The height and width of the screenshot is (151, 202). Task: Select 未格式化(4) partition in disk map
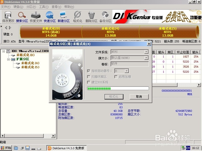tap(110, 32)
